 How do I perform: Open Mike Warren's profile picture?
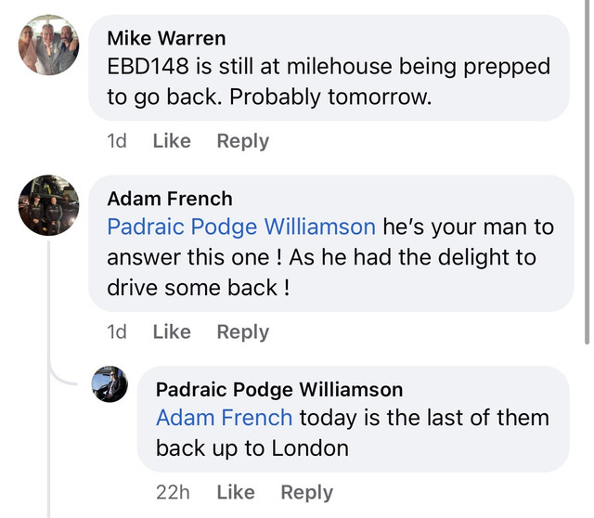49,45
